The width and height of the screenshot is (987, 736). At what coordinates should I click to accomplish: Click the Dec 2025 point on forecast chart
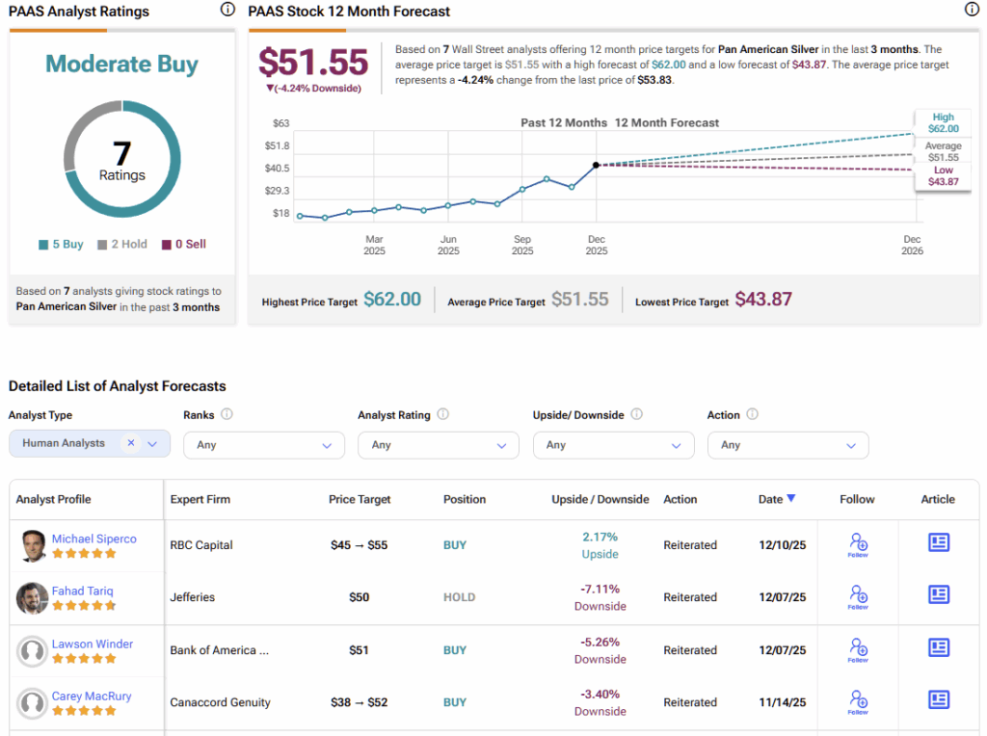pos(597,165)
